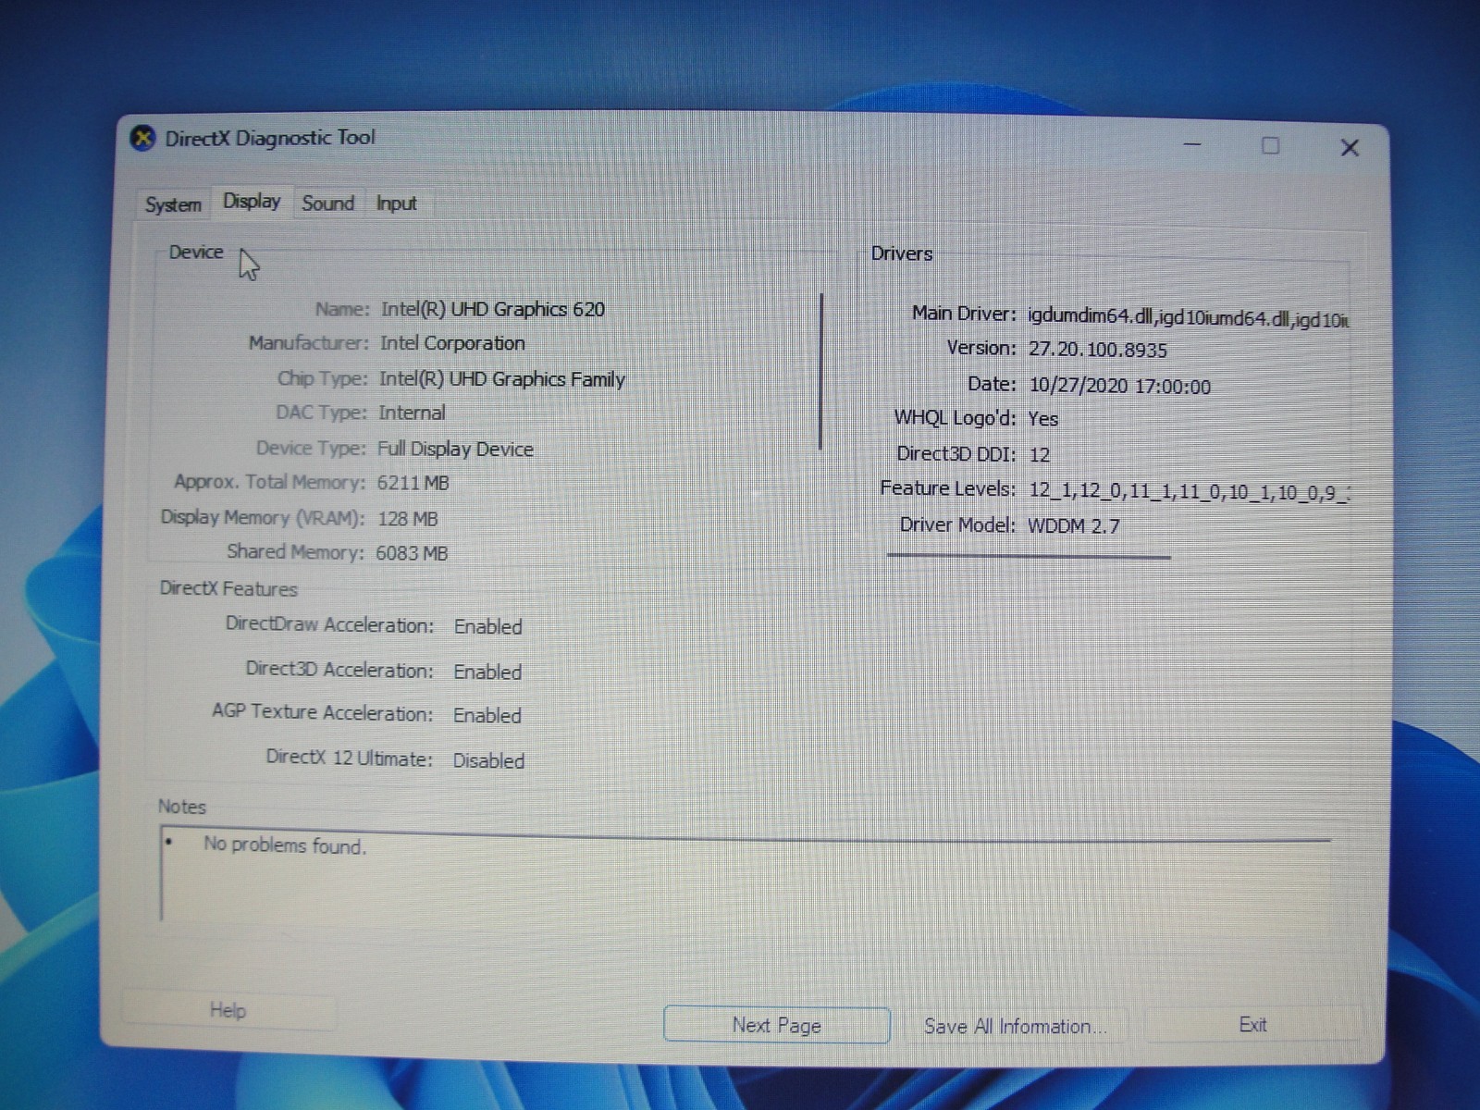Click the 'Drivers' group label
Viewport: 1480px width, 1110px height.
(902, 253)
